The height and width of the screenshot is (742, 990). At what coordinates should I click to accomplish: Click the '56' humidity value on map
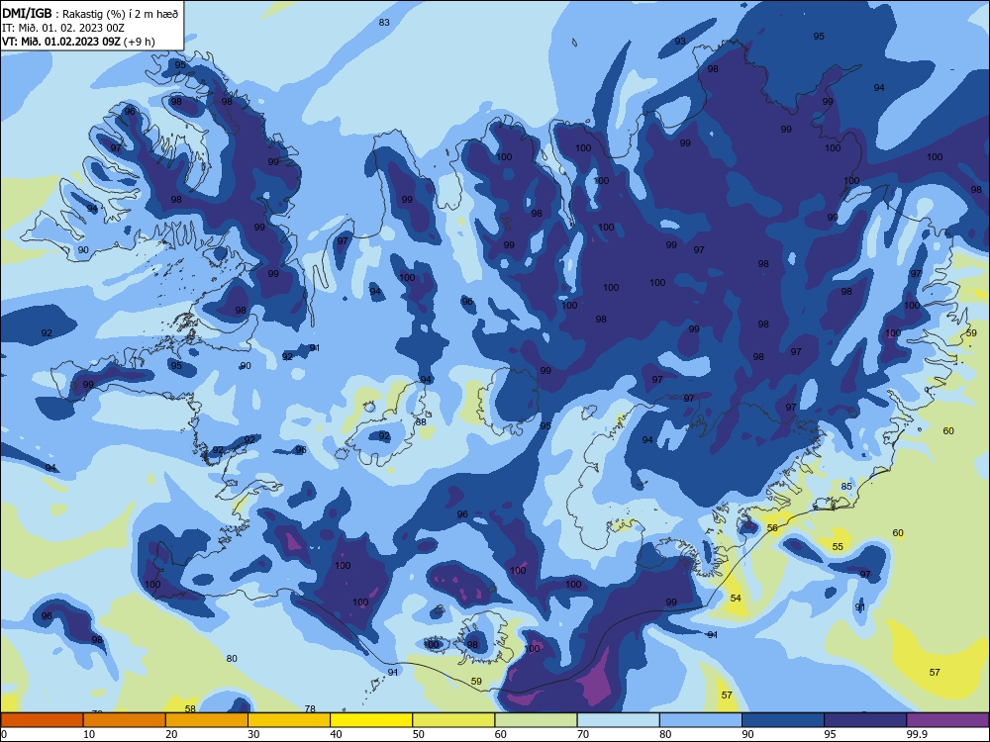[772, 528]
